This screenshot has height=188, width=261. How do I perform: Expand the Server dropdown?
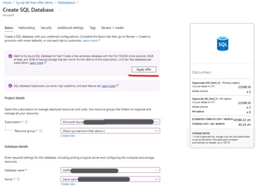click(110, 179)
